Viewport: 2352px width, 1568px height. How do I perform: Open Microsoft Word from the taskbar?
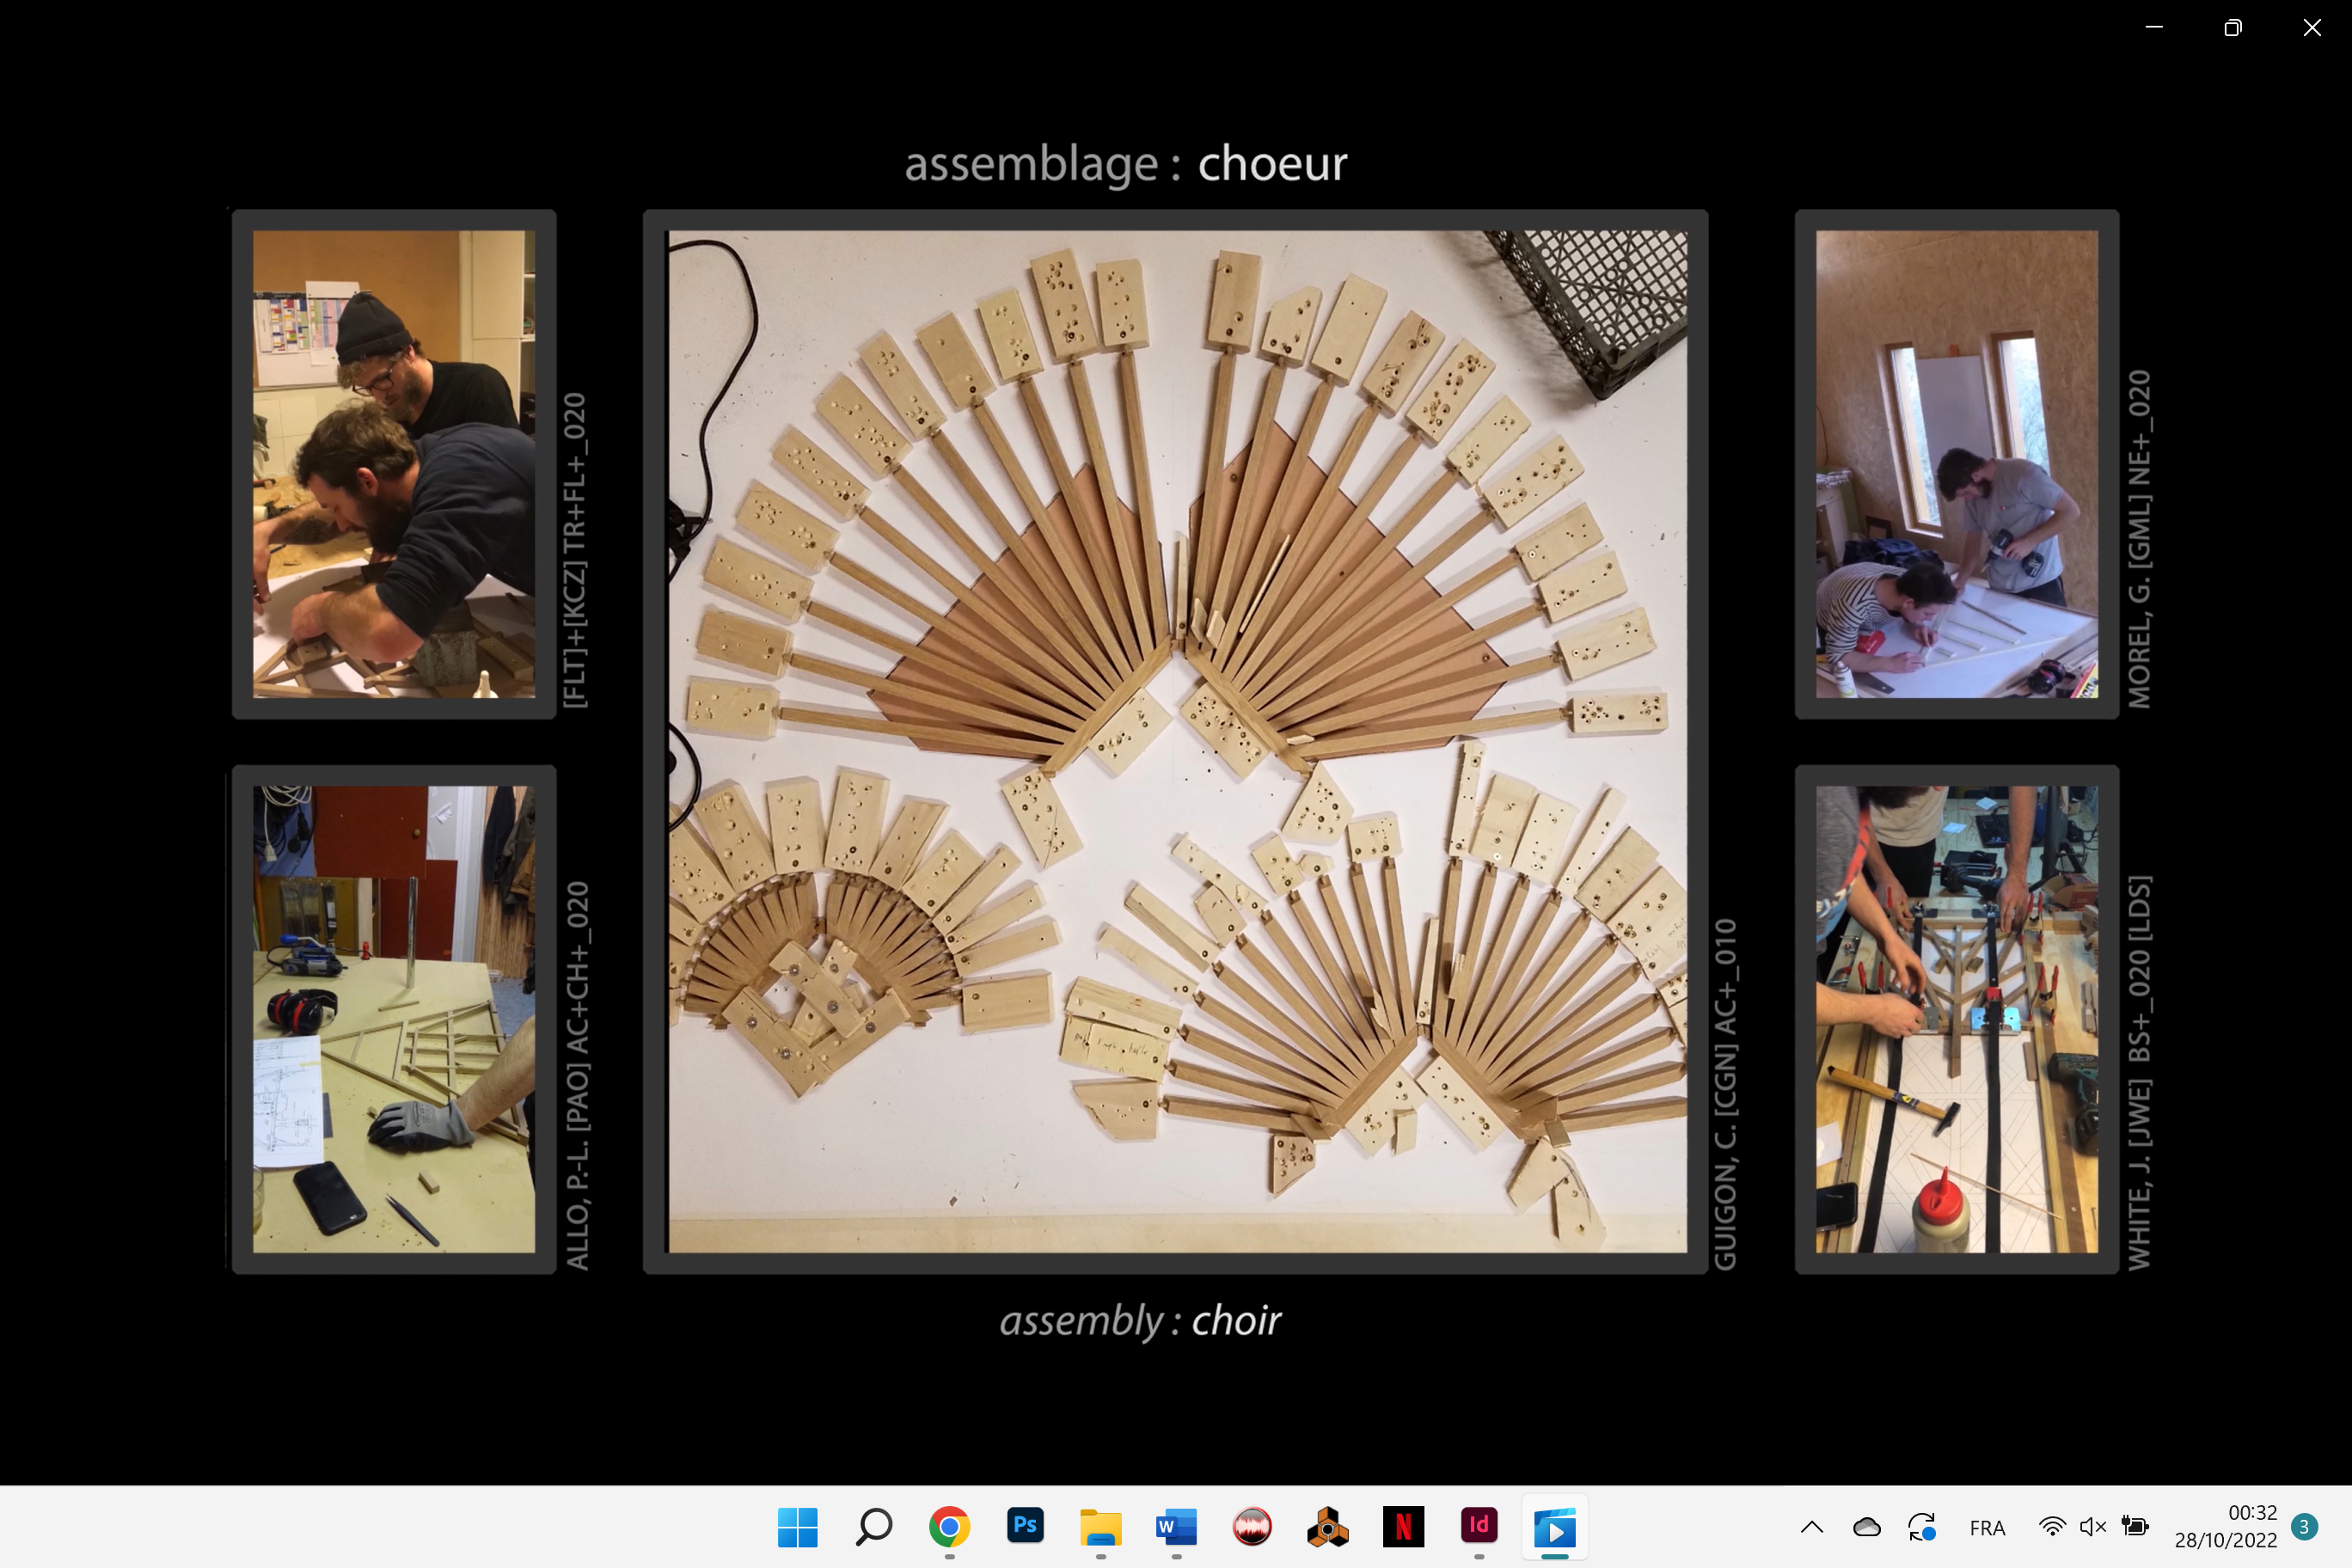[1176, 1527]
